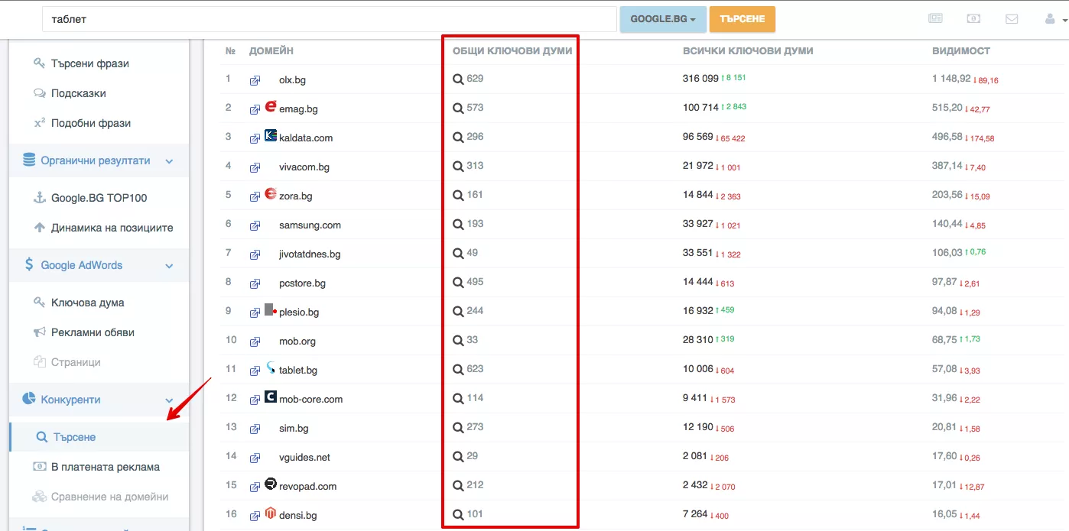Click magnifier icon next to 573
The image size is (1069, 531).
click(x=458, y=108)
